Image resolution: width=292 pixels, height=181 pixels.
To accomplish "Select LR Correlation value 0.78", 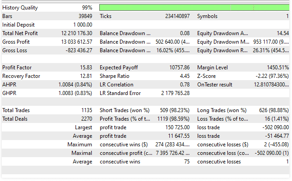I will click(x=185, y=85).
